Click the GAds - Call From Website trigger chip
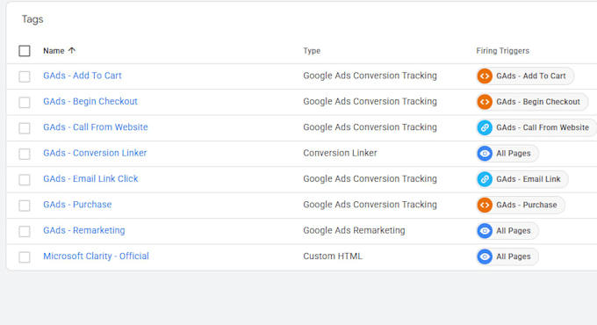The width and height of the screenshot is (597, 325). [x=536, y=127]
